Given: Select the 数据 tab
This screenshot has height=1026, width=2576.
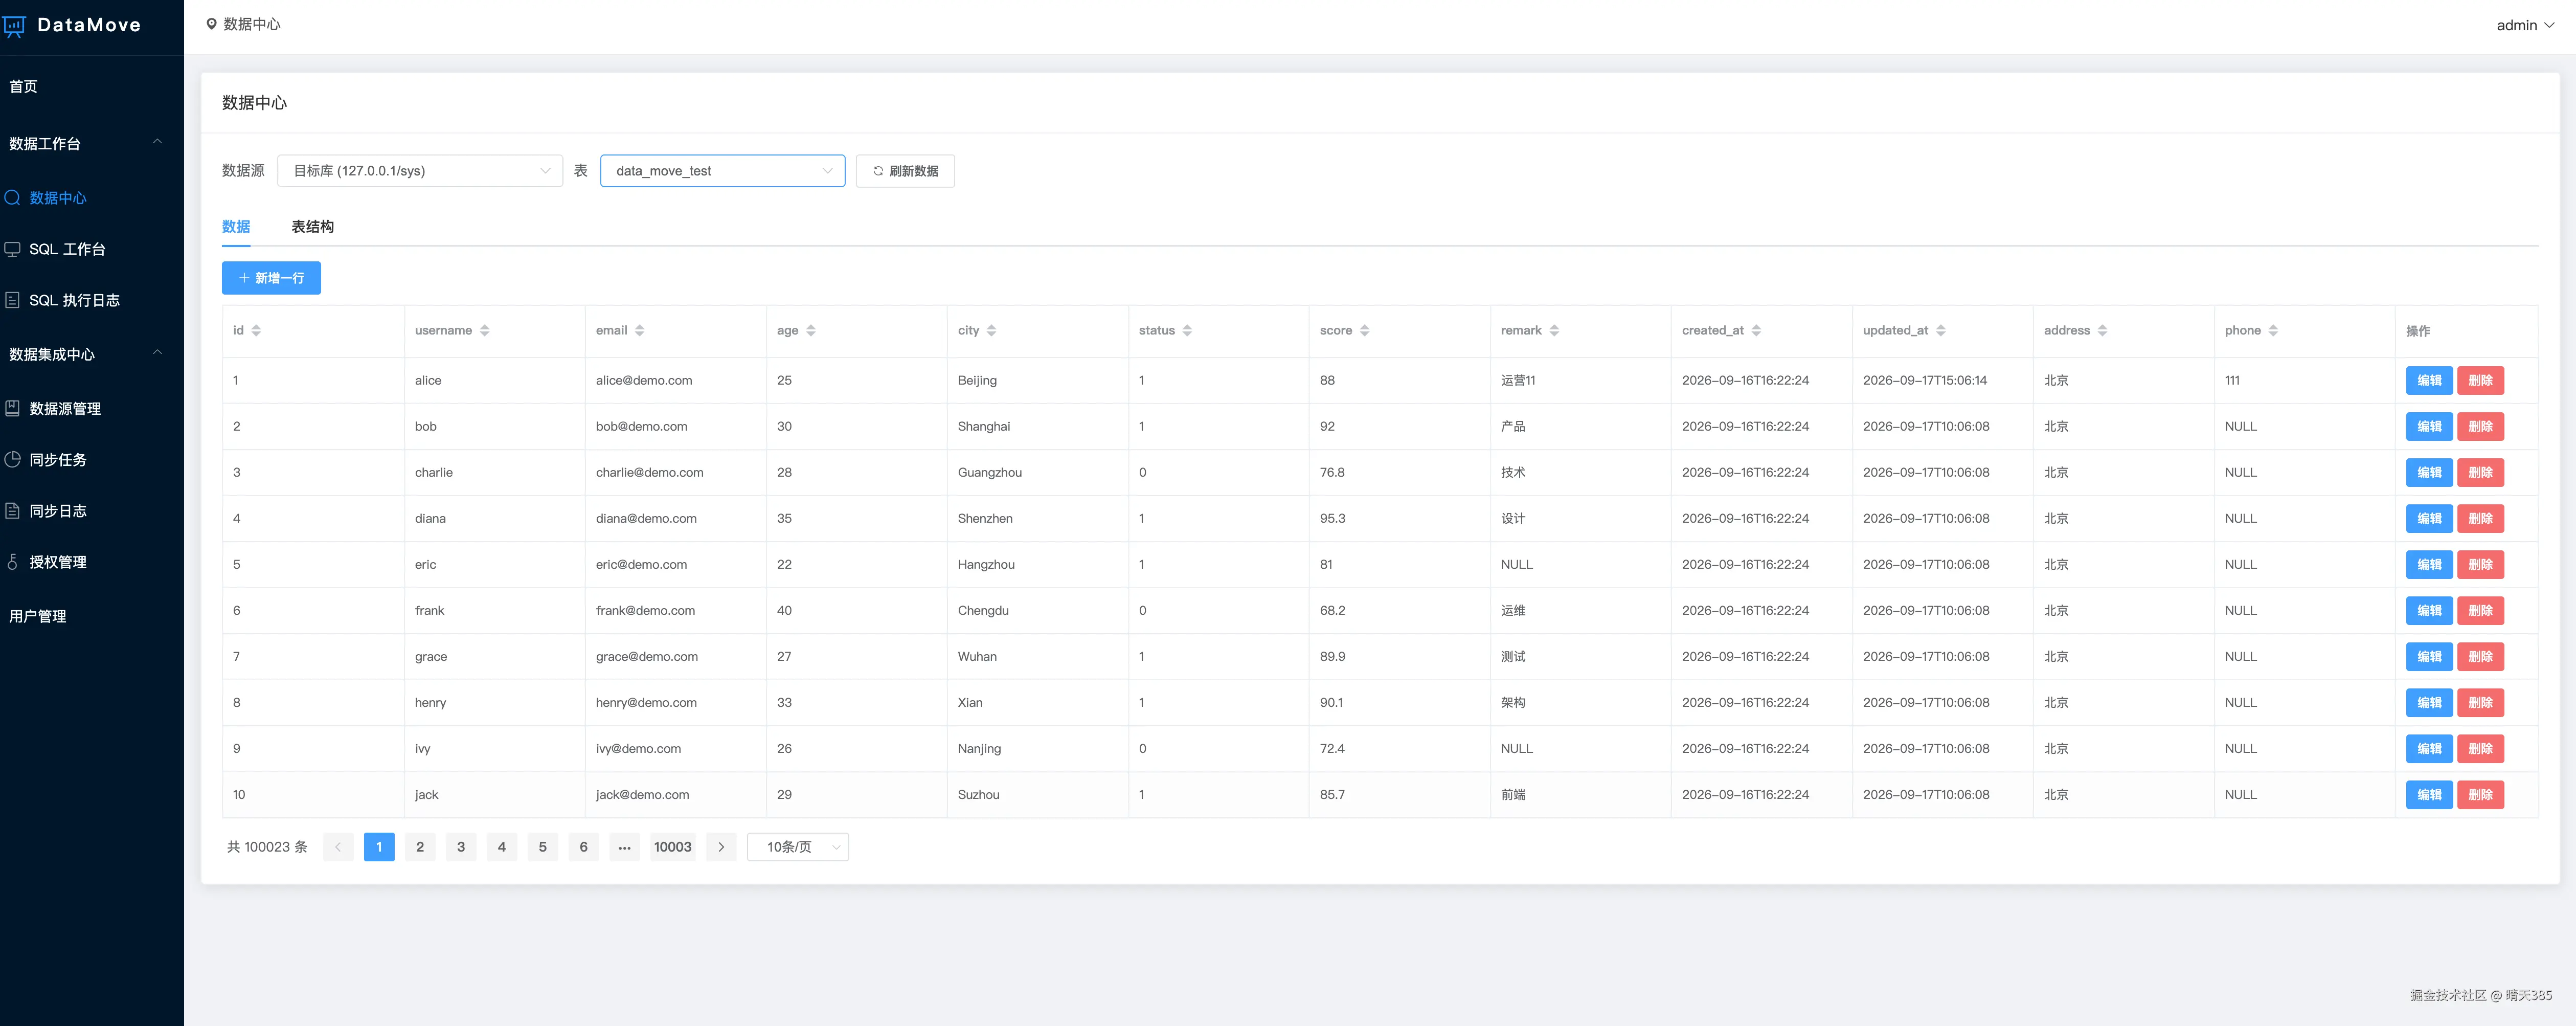Looking at the screenshot, I should 236,227.
